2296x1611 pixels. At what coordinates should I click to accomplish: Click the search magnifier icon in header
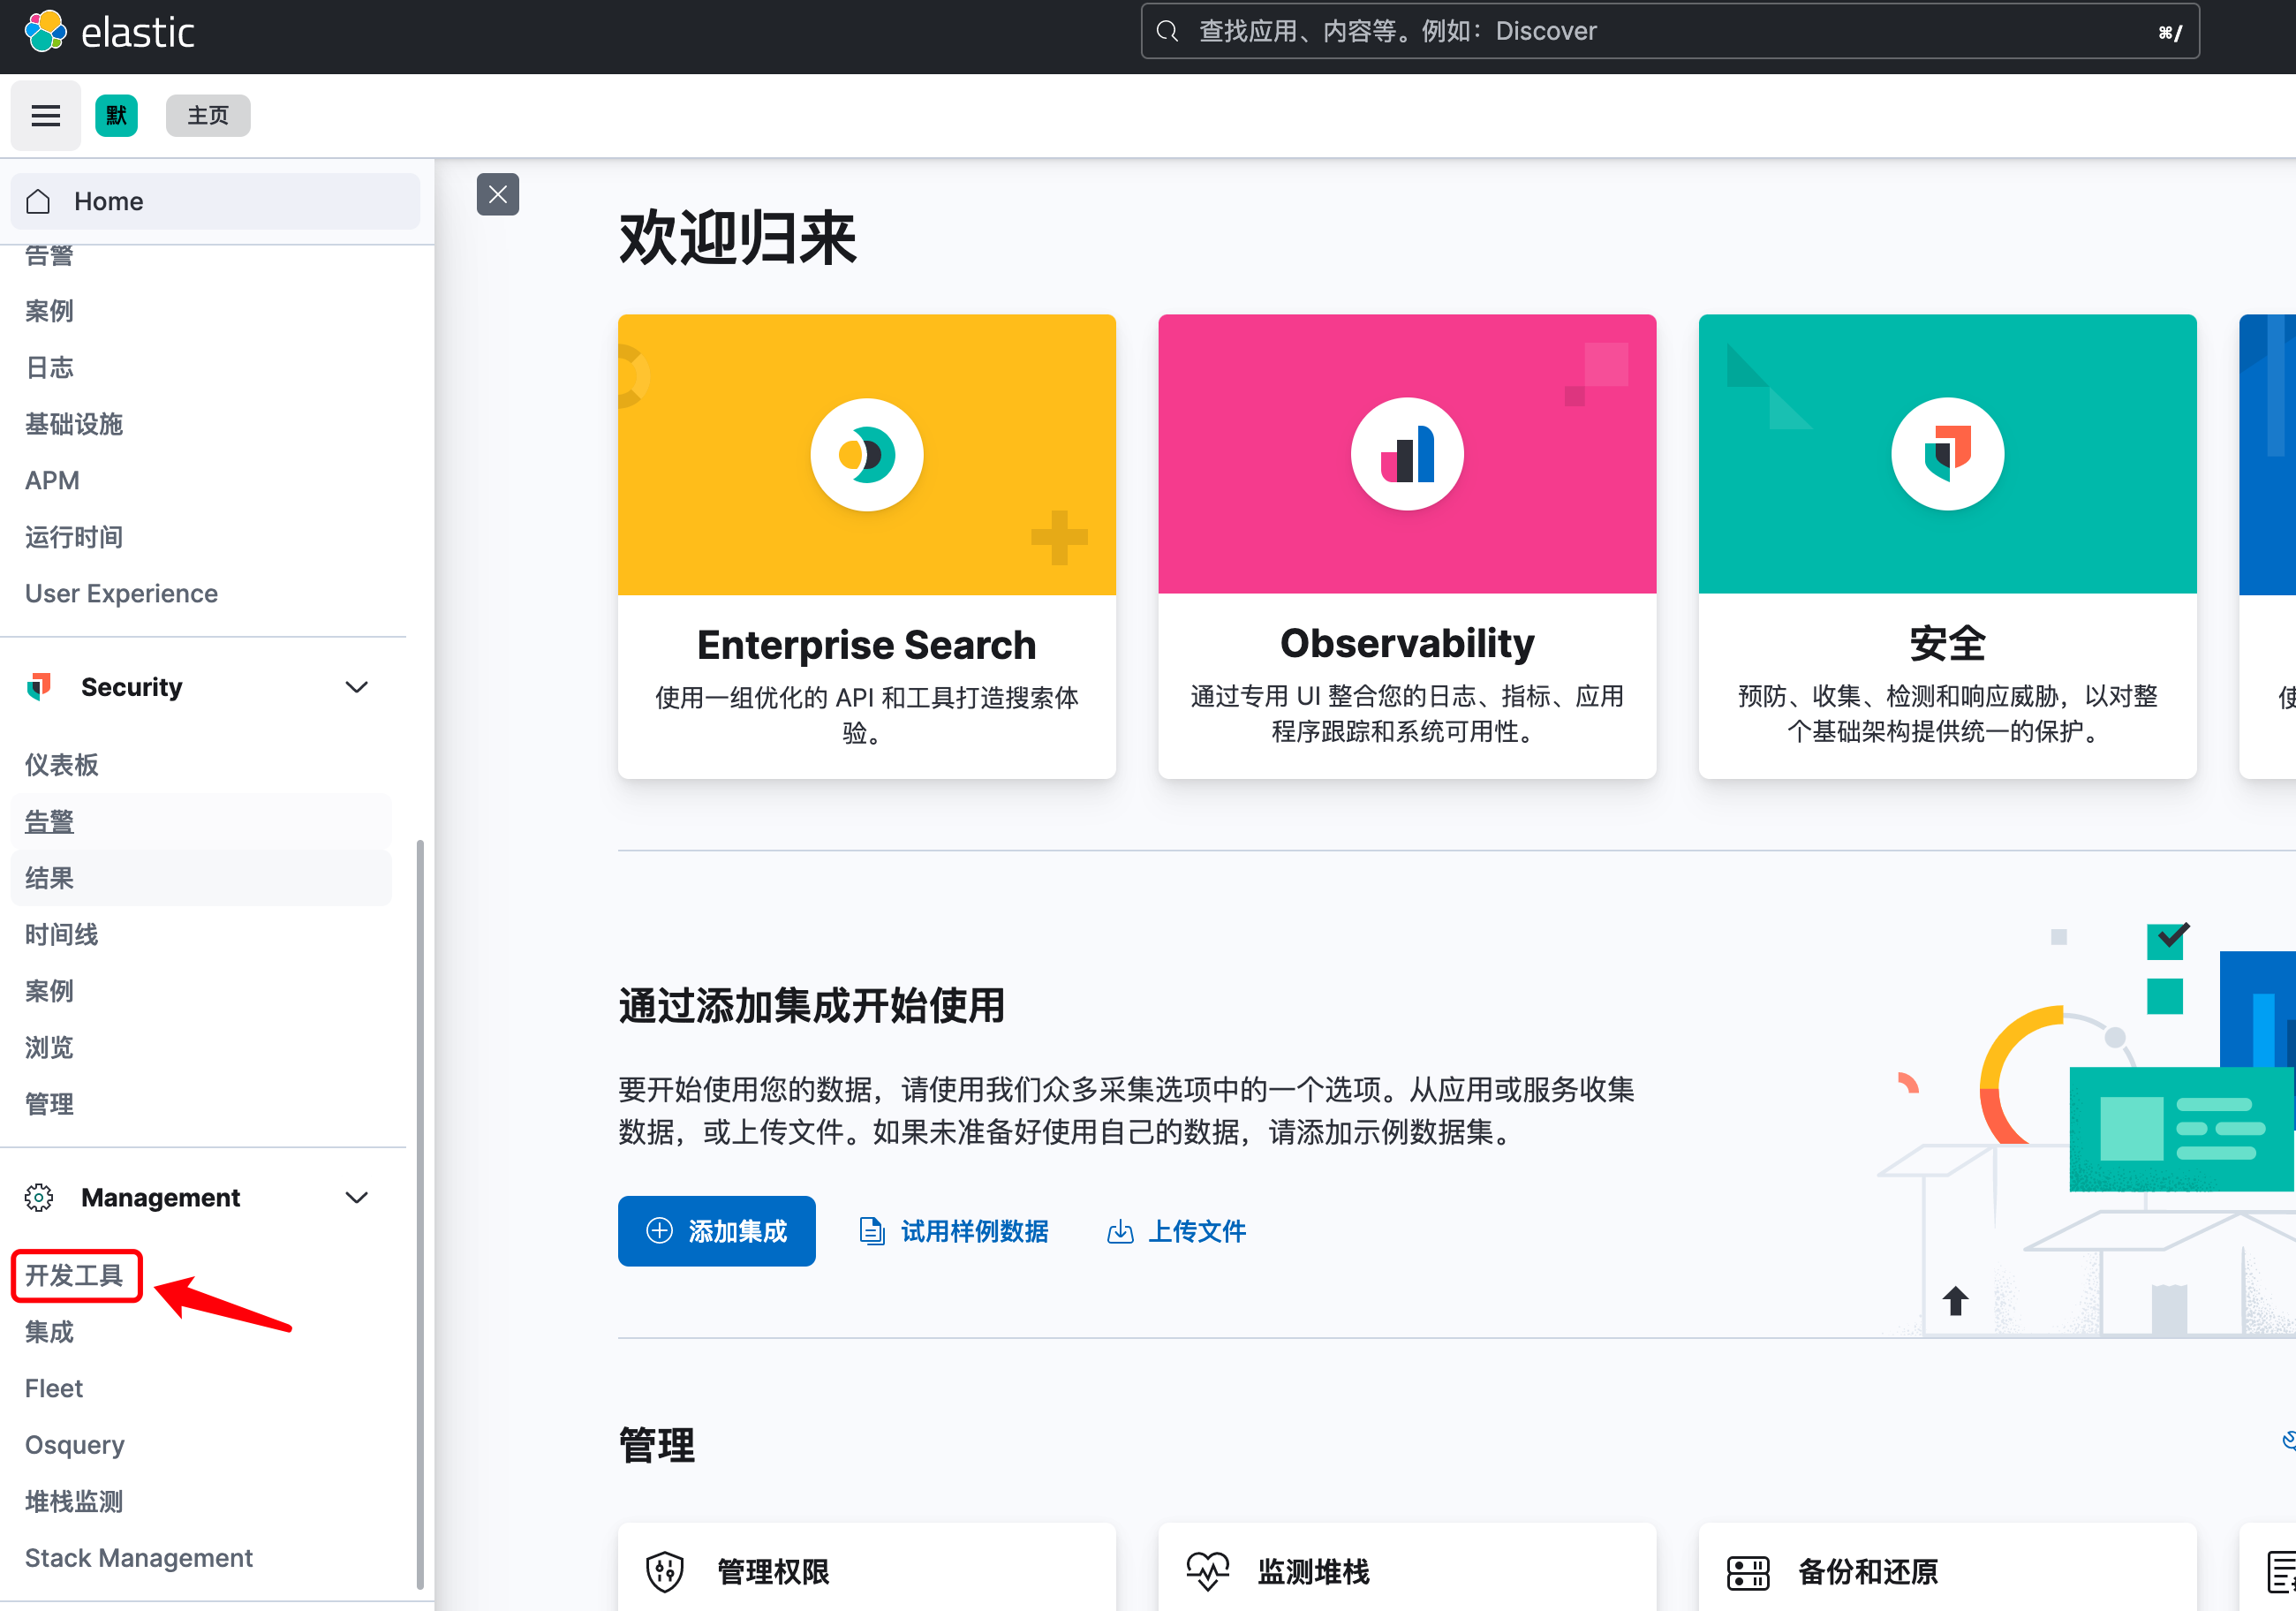pos(1167,32)
